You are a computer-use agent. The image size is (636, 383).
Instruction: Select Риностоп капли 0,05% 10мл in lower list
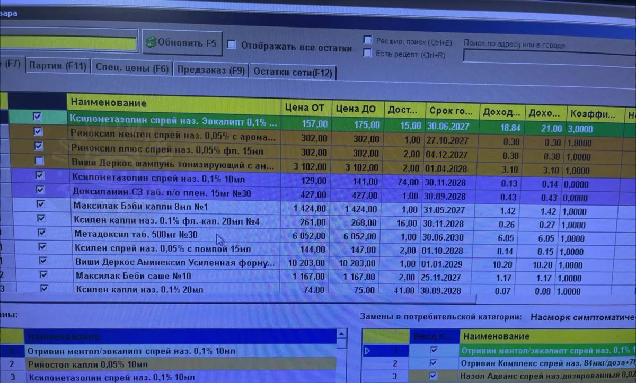tap(180, 364)
